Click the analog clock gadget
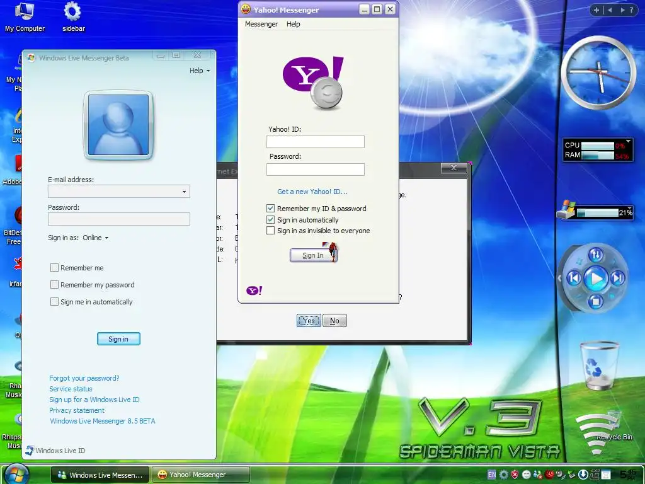This screenshot has height=484, width=645. point(598,72)
